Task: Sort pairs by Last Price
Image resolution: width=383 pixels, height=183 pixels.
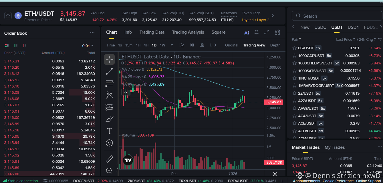Action: pos(346,39)
